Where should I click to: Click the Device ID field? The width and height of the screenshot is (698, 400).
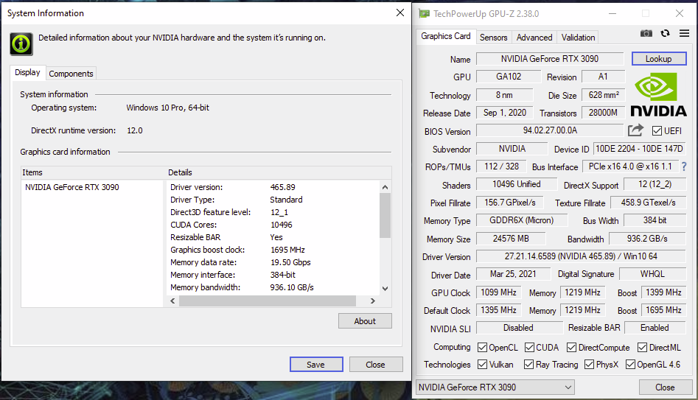639,149
